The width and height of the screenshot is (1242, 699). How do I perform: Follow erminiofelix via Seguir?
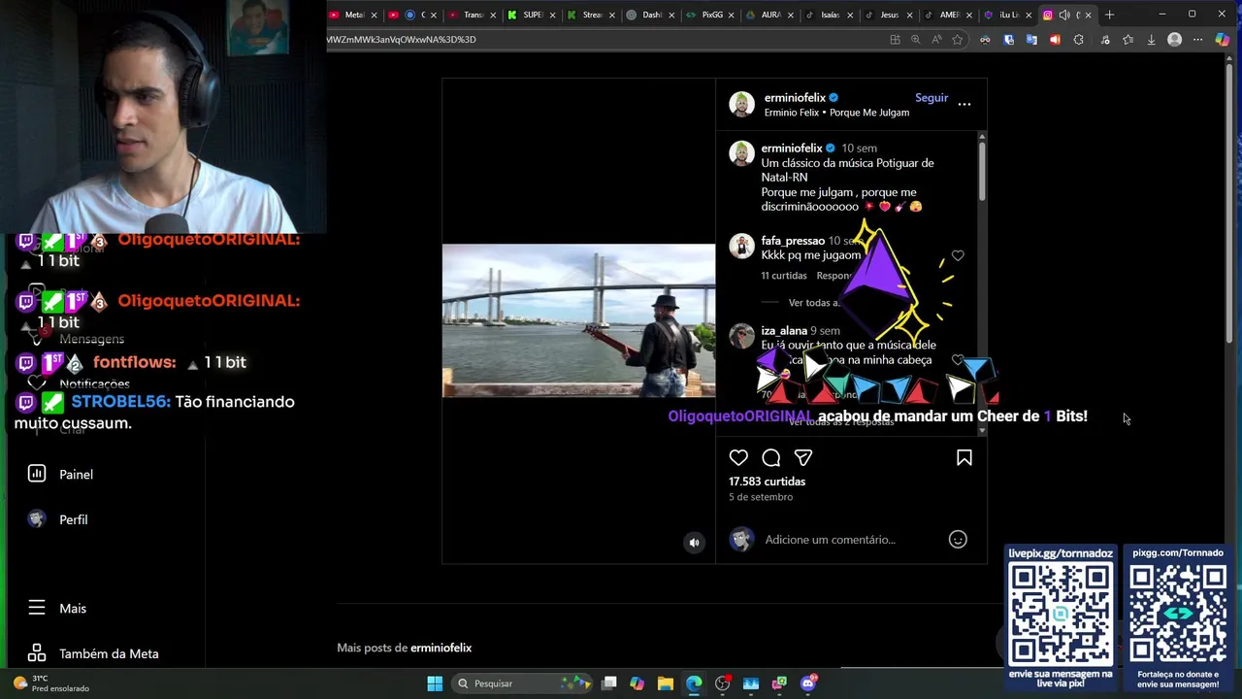(931, 98)
